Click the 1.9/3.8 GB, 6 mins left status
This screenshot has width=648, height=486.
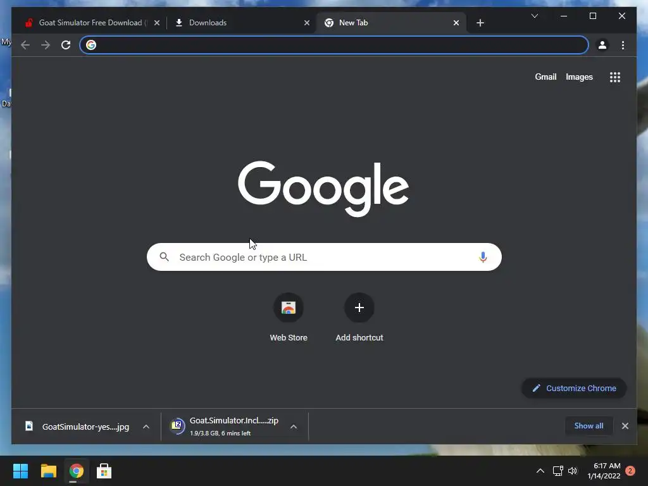point(220,433)
